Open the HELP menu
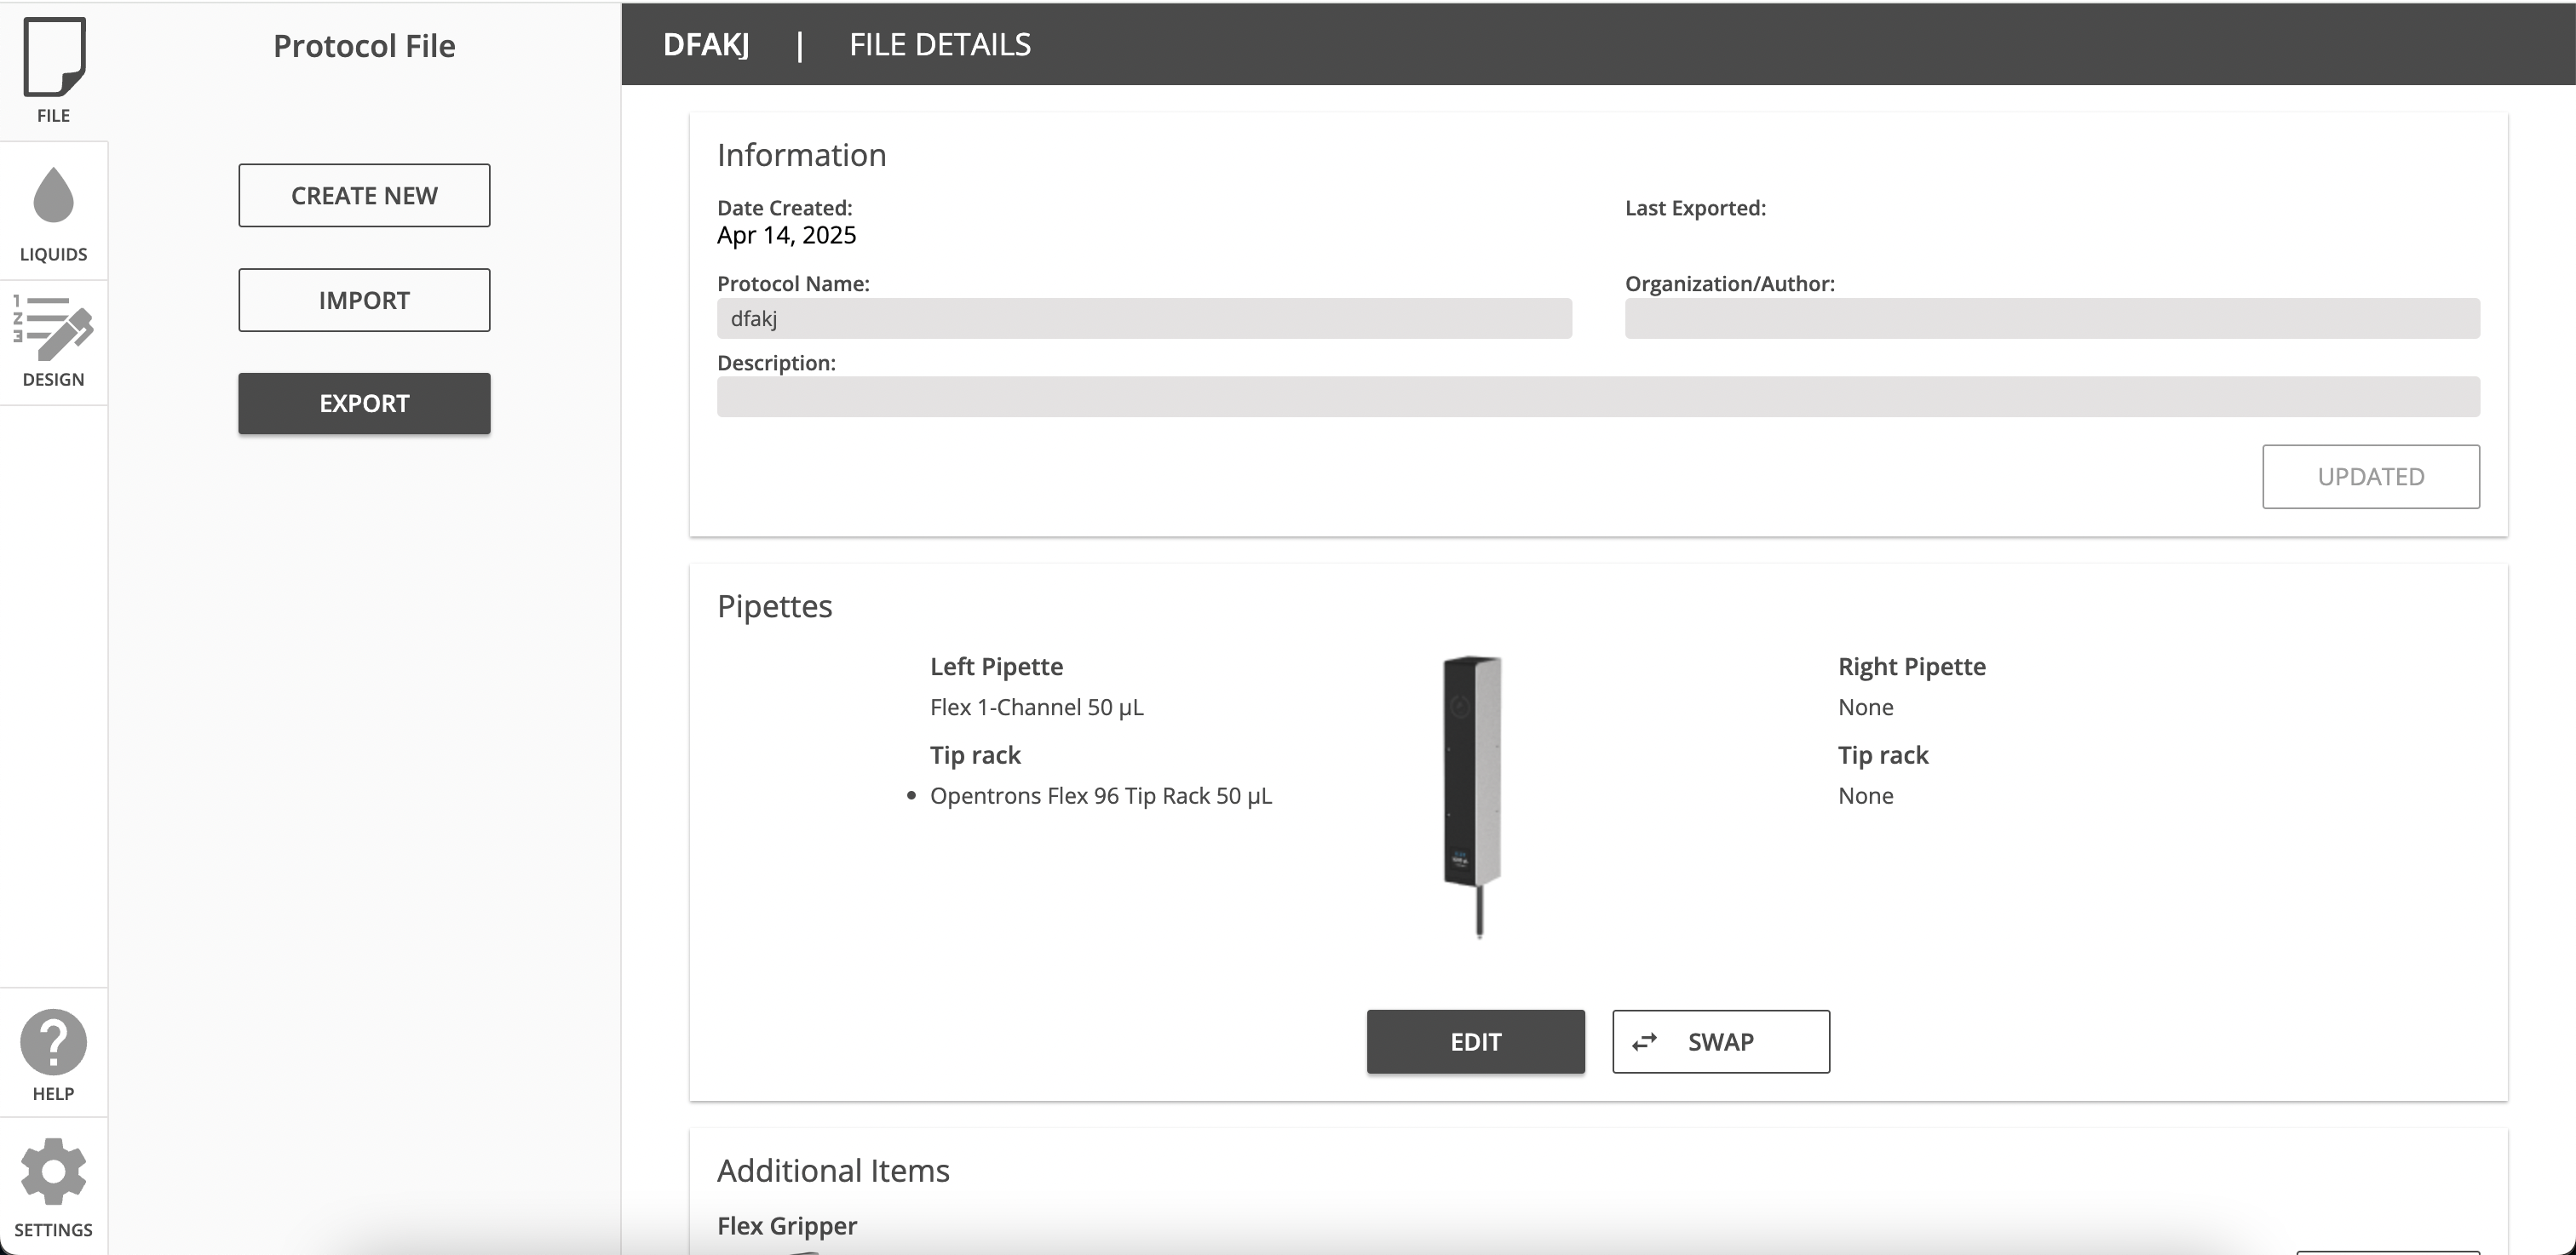Image resolution: width=2576 pixels, height=1255 pixels. [53, 1053]
